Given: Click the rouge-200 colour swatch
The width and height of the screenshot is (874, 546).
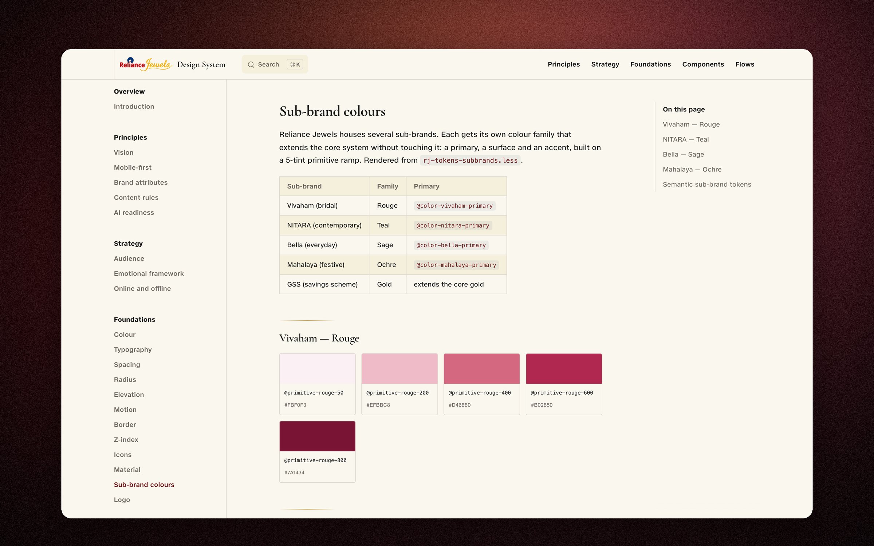Looking at the screenshot, I should [399, 368].
